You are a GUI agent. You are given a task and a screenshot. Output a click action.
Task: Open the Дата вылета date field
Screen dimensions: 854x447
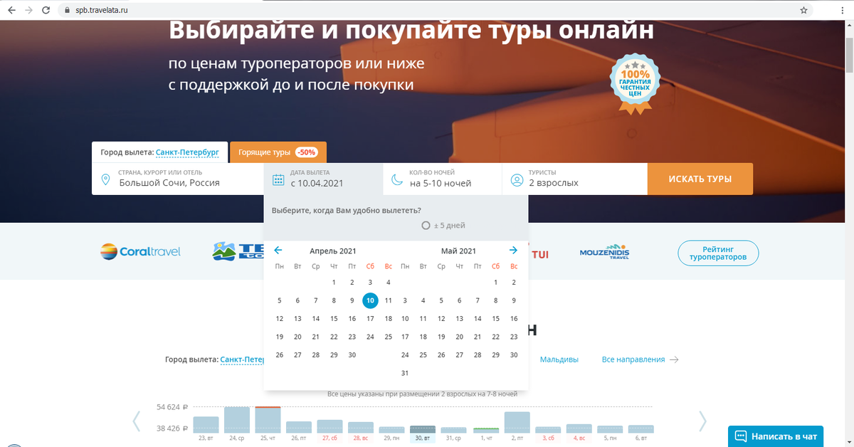[x=323, y=179]
